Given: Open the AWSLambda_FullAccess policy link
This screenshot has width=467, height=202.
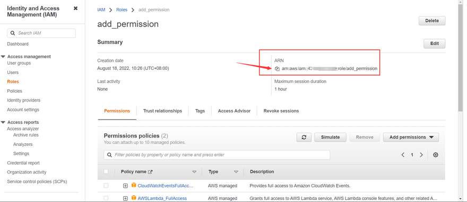Looking at the screenshot, I should click(x=162, y=198).
